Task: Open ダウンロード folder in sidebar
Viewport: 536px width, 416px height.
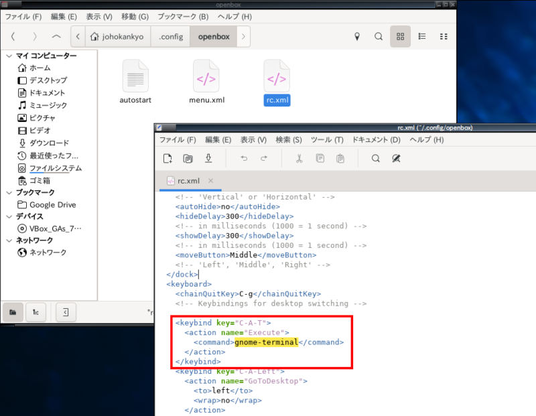Action: [48, 143]
